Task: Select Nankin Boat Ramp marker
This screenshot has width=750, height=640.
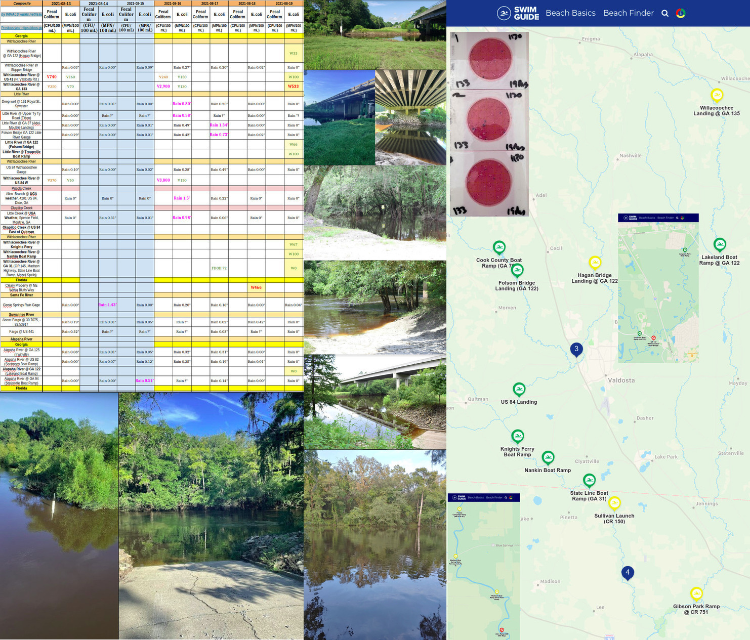Action: (548, 458)
